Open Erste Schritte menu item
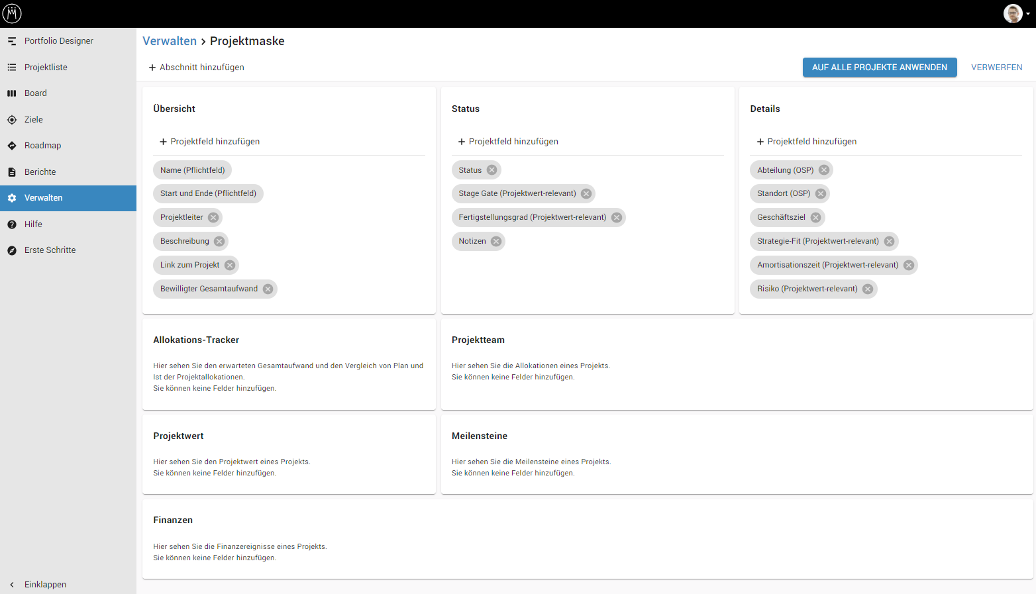 coord(68,250)
